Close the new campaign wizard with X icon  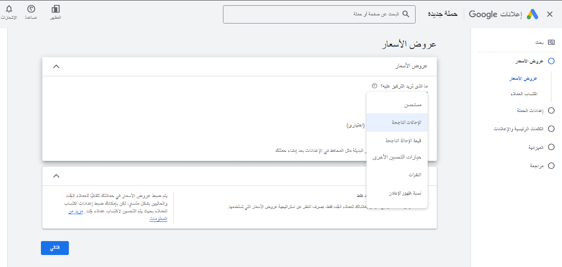(549, 14)
